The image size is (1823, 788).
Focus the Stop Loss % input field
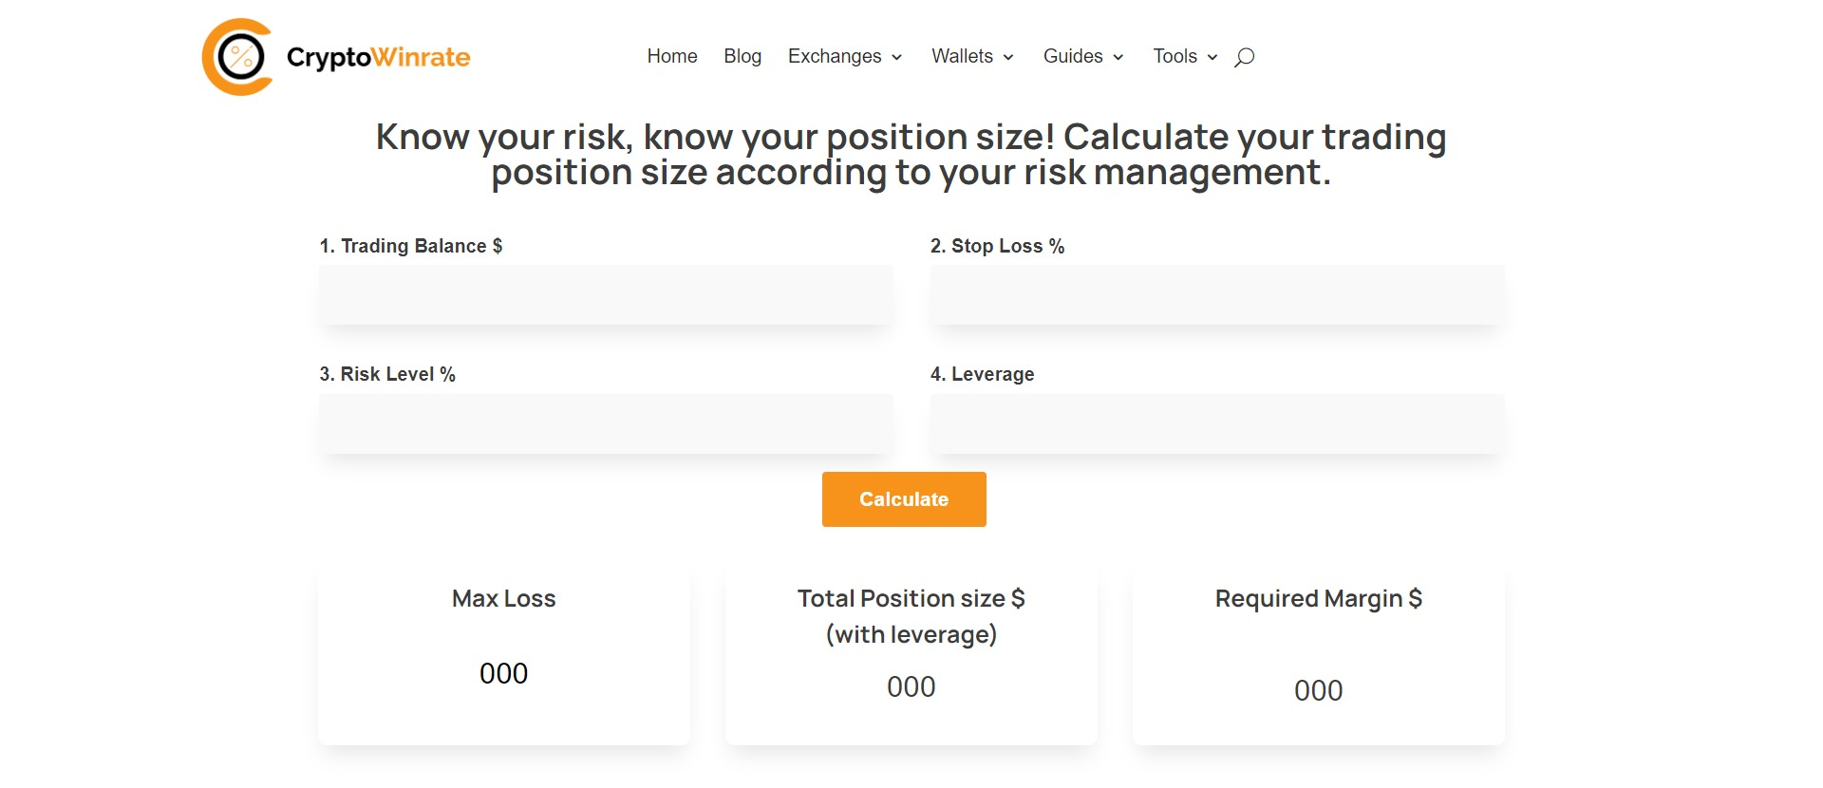pos(1217,294)
